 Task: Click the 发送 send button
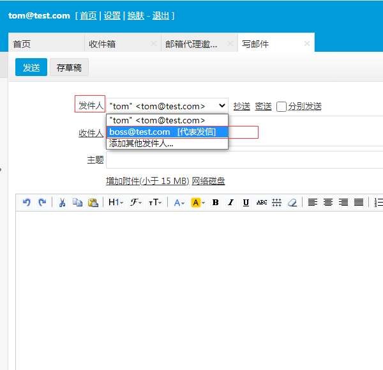click(31, 67)
